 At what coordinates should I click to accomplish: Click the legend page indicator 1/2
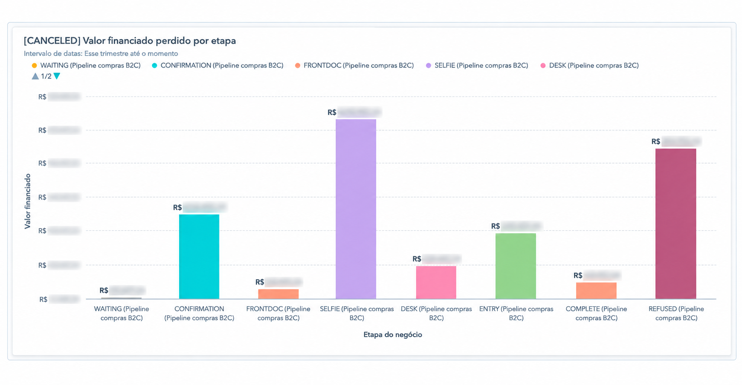click(x=46, y=76)
